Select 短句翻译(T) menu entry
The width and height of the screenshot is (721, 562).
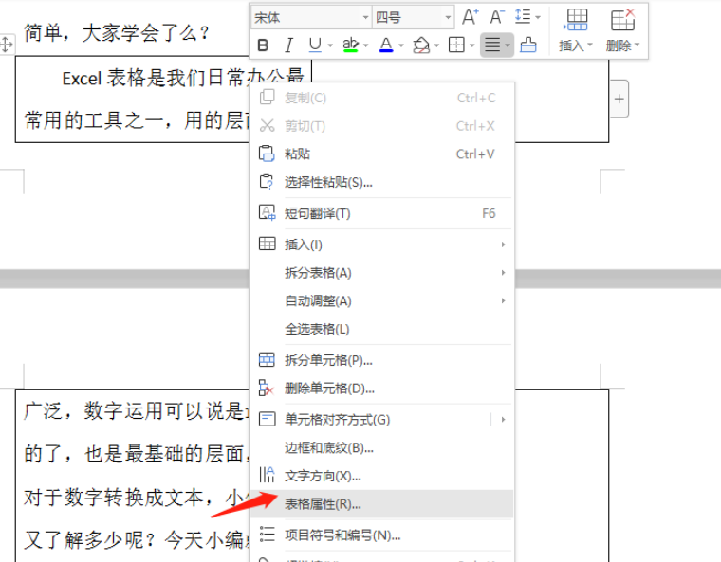coord(381,213)
